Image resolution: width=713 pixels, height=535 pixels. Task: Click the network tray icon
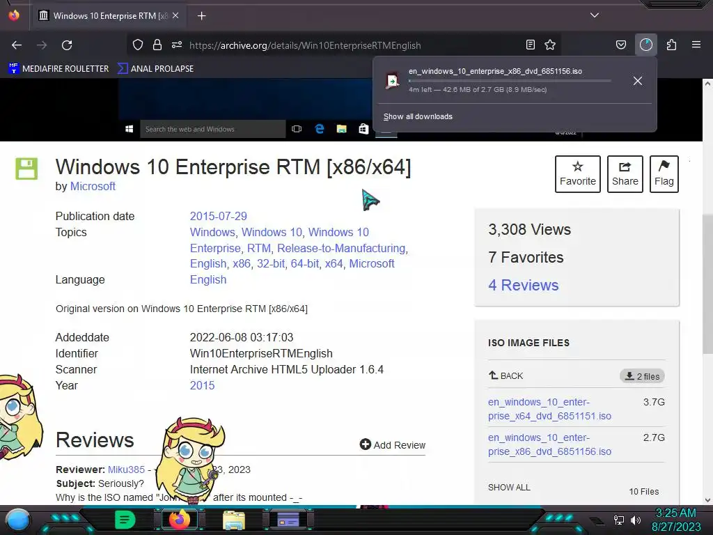point(618,520)
